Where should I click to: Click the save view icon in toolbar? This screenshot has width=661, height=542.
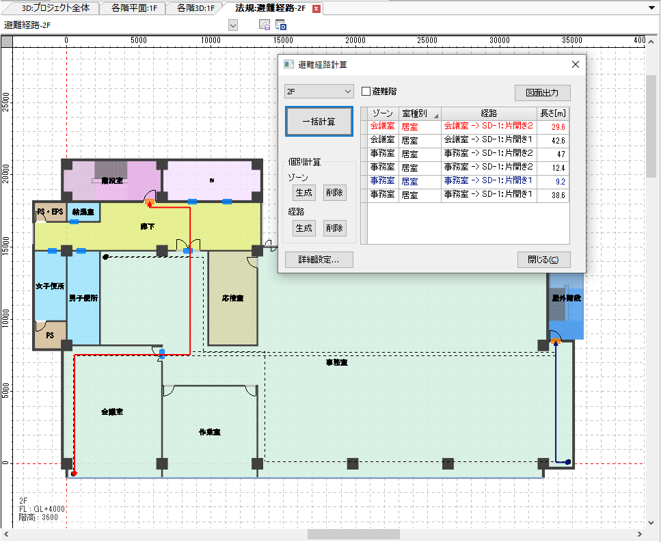(265, 25)
